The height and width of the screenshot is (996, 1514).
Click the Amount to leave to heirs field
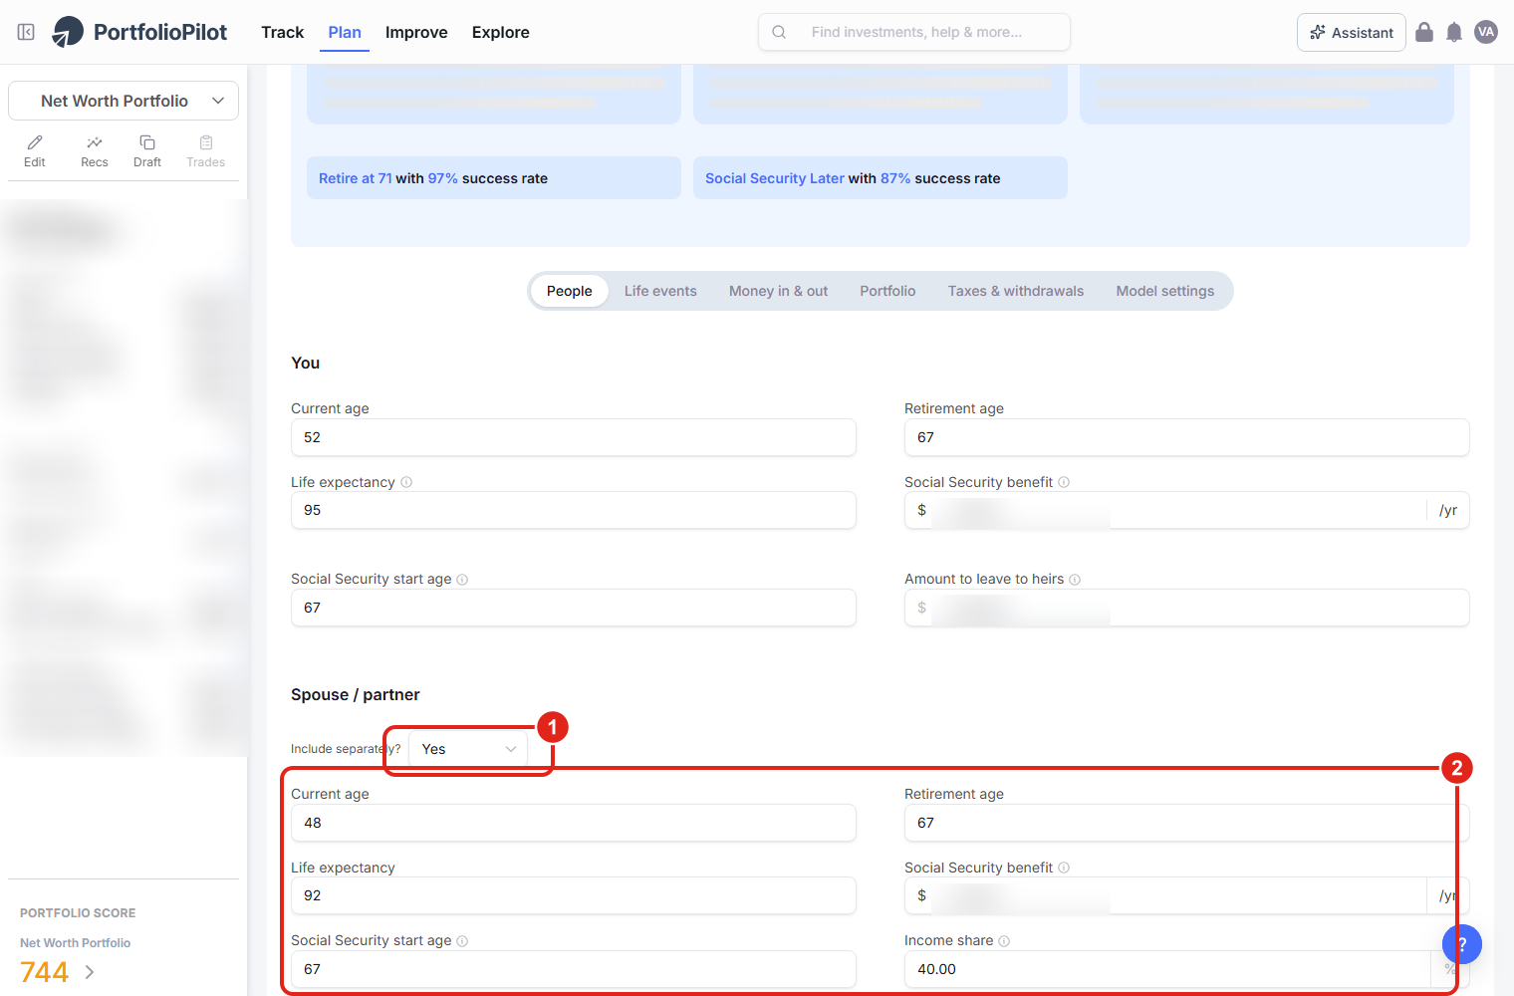click(1187, 608)
